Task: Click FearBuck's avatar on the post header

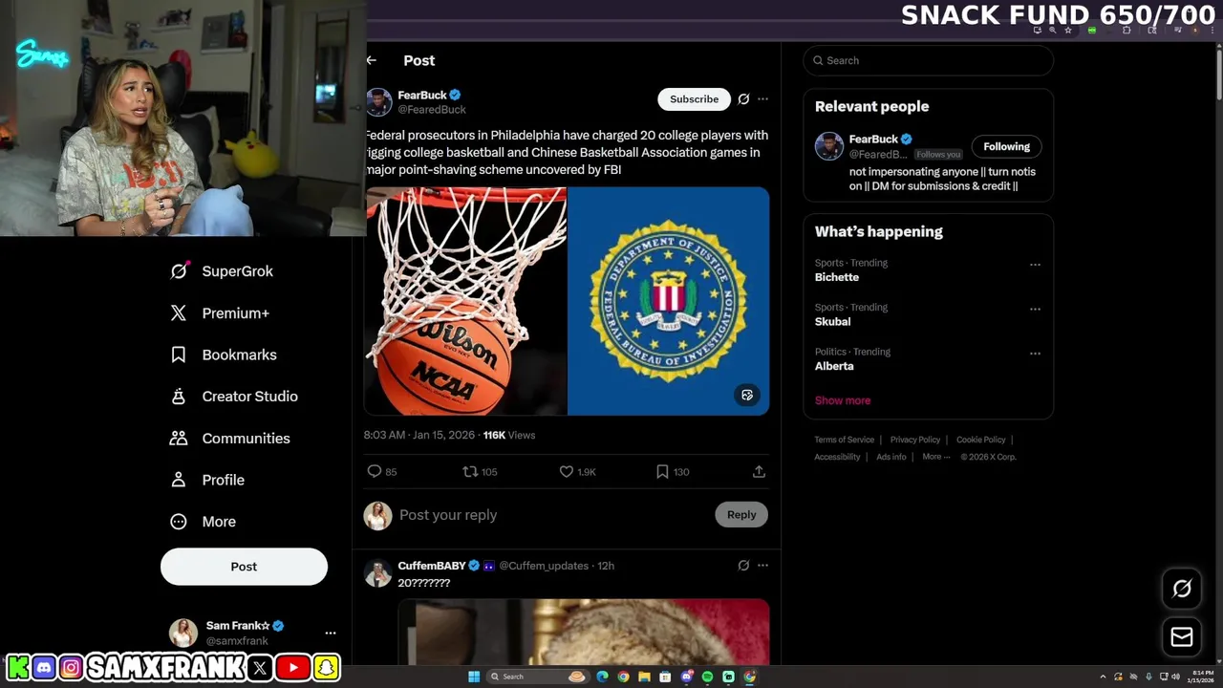Action: pos(378,101)
